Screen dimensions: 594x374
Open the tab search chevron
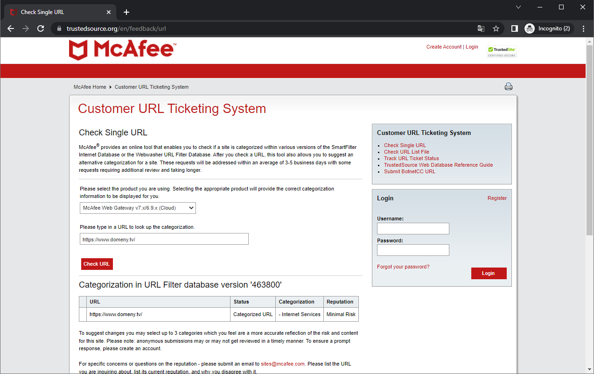coord(518,7)
